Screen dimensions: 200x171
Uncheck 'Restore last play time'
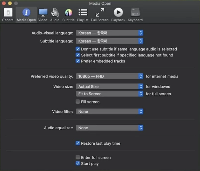point(78,144)
